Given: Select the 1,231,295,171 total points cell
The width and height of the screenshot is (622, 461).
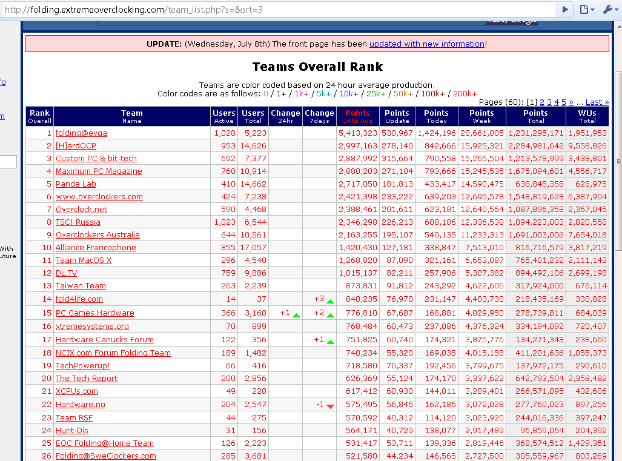Looking at the screenshot, I should point(536,133).
